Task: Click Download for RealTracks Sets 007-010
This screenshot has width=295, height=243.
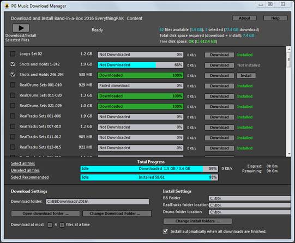Action: tap(219, 127)
